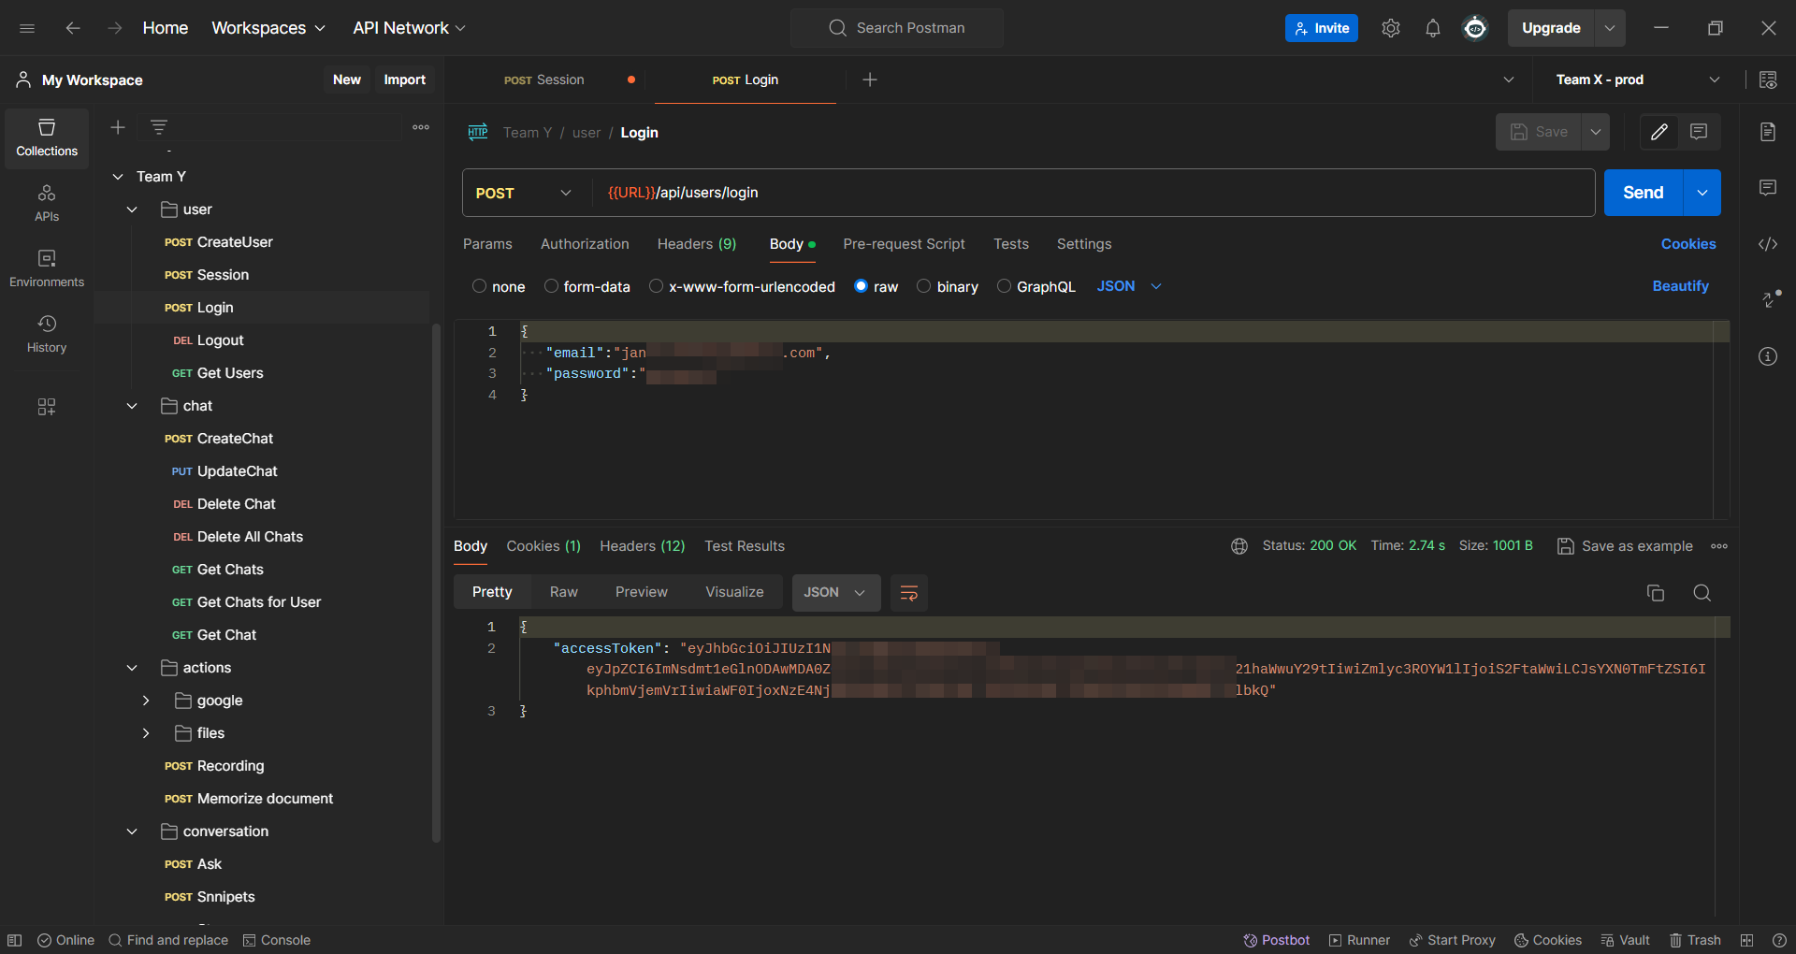Open the APIs sidebar section
1796x954 pixels.
pos(47,202)
